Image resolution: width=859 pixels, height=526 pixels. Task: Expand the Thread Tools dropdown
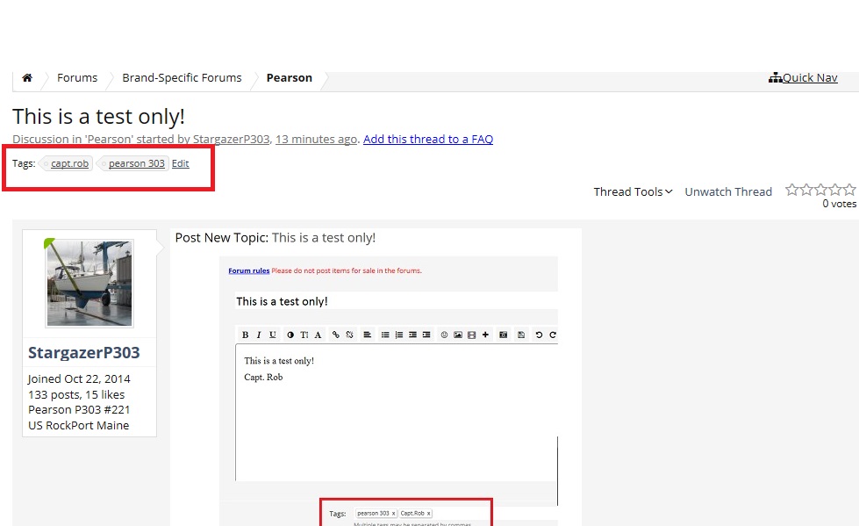pyautogui.click(x=633, y=192)
